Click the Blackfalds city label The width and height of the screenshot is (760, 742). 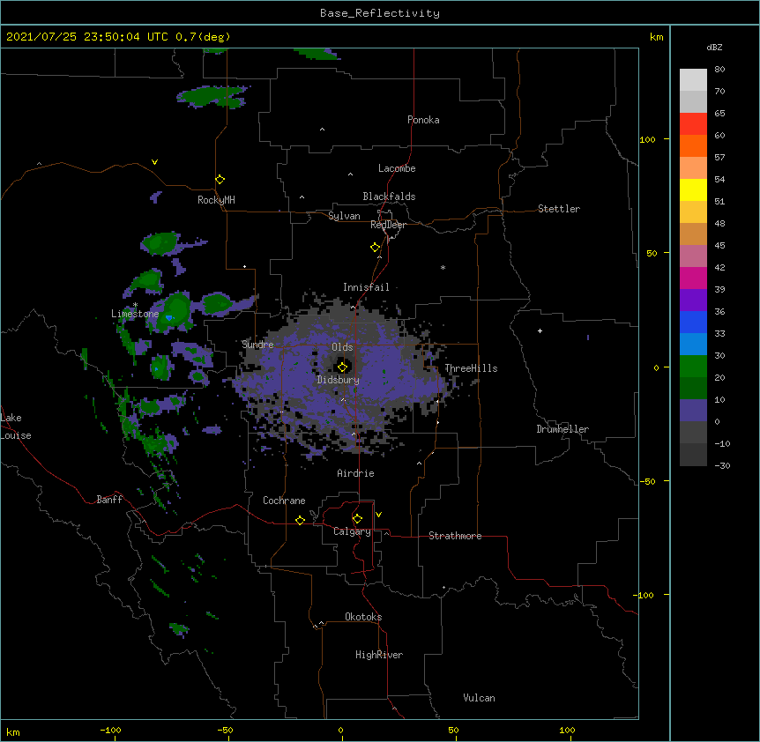[x=389, y=197]
